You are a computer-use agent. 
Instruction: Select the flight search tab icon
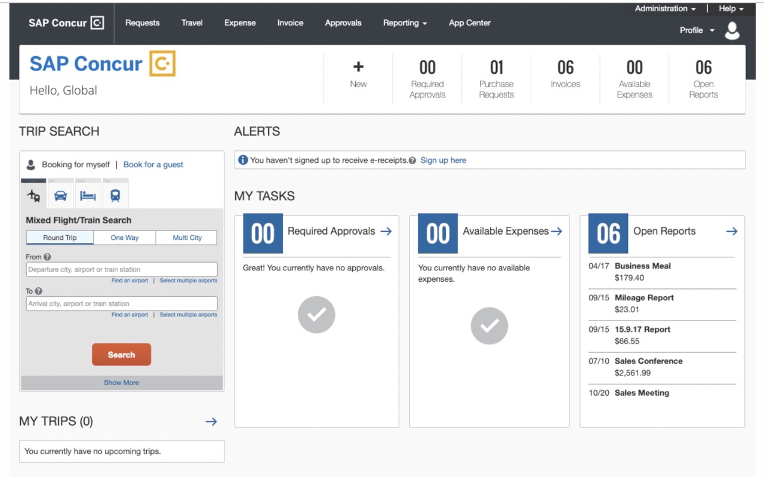(x=34, y=195)
